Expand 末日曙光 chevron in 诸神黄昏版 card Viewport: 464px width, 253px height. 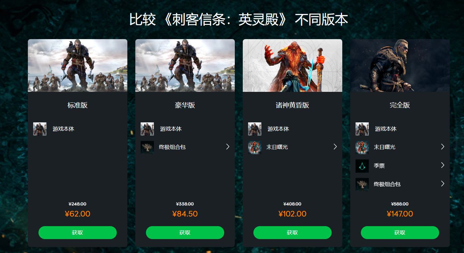[335, 147]
